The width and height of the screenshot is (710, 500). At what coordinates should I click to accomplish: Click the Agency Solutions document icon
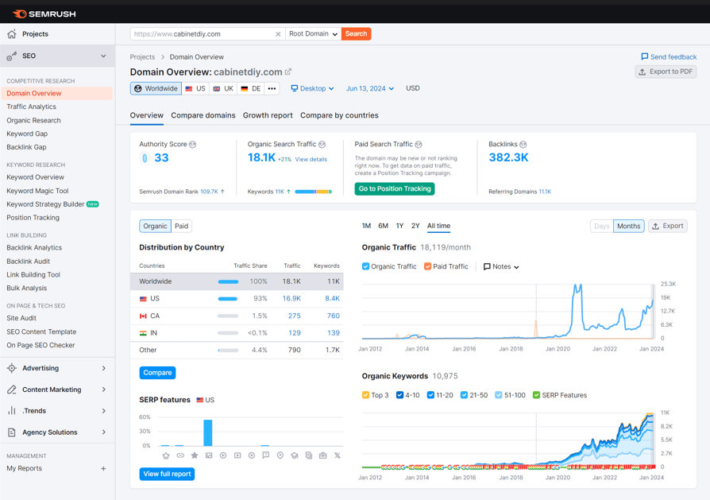pyautogui.click(x=12, y=432)
